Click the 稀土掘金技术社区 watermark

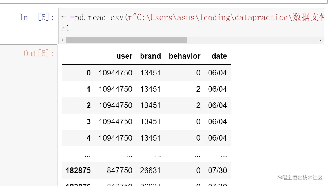(x=300, y=178)
